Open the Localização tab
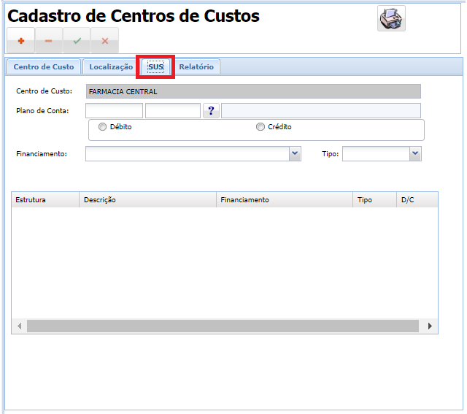The image size is (467, 414). pos(111,67)
